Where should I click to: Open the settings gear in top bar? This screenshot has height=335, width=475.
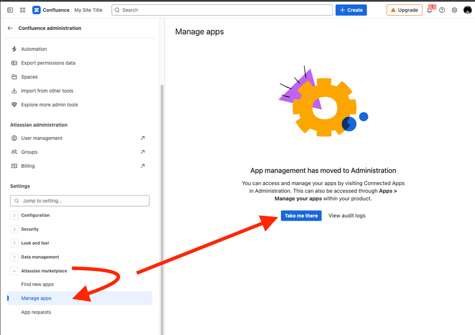click(455, 10)
